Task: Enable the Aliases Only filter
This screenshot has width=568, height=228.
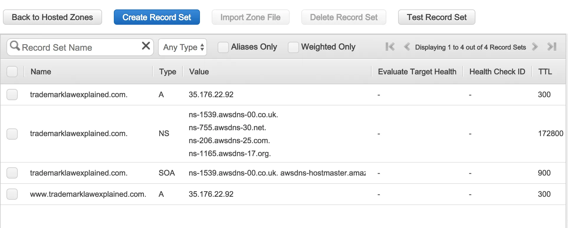Action: tap(223, 47)
